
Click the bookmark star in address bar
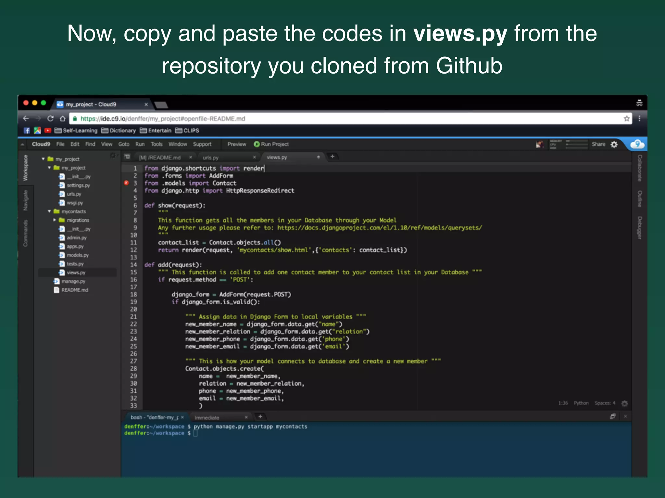626,119
